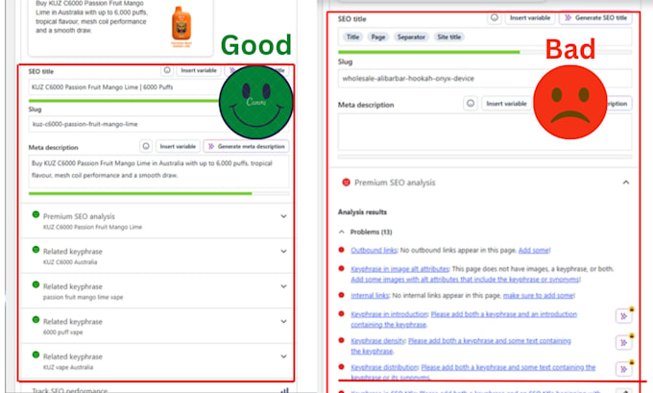Click emoji icon beside right SEO title

(495, 17)
